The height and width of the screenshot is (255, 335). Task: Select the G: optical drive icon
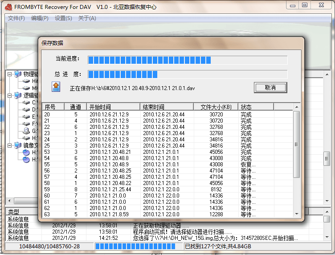26,131
